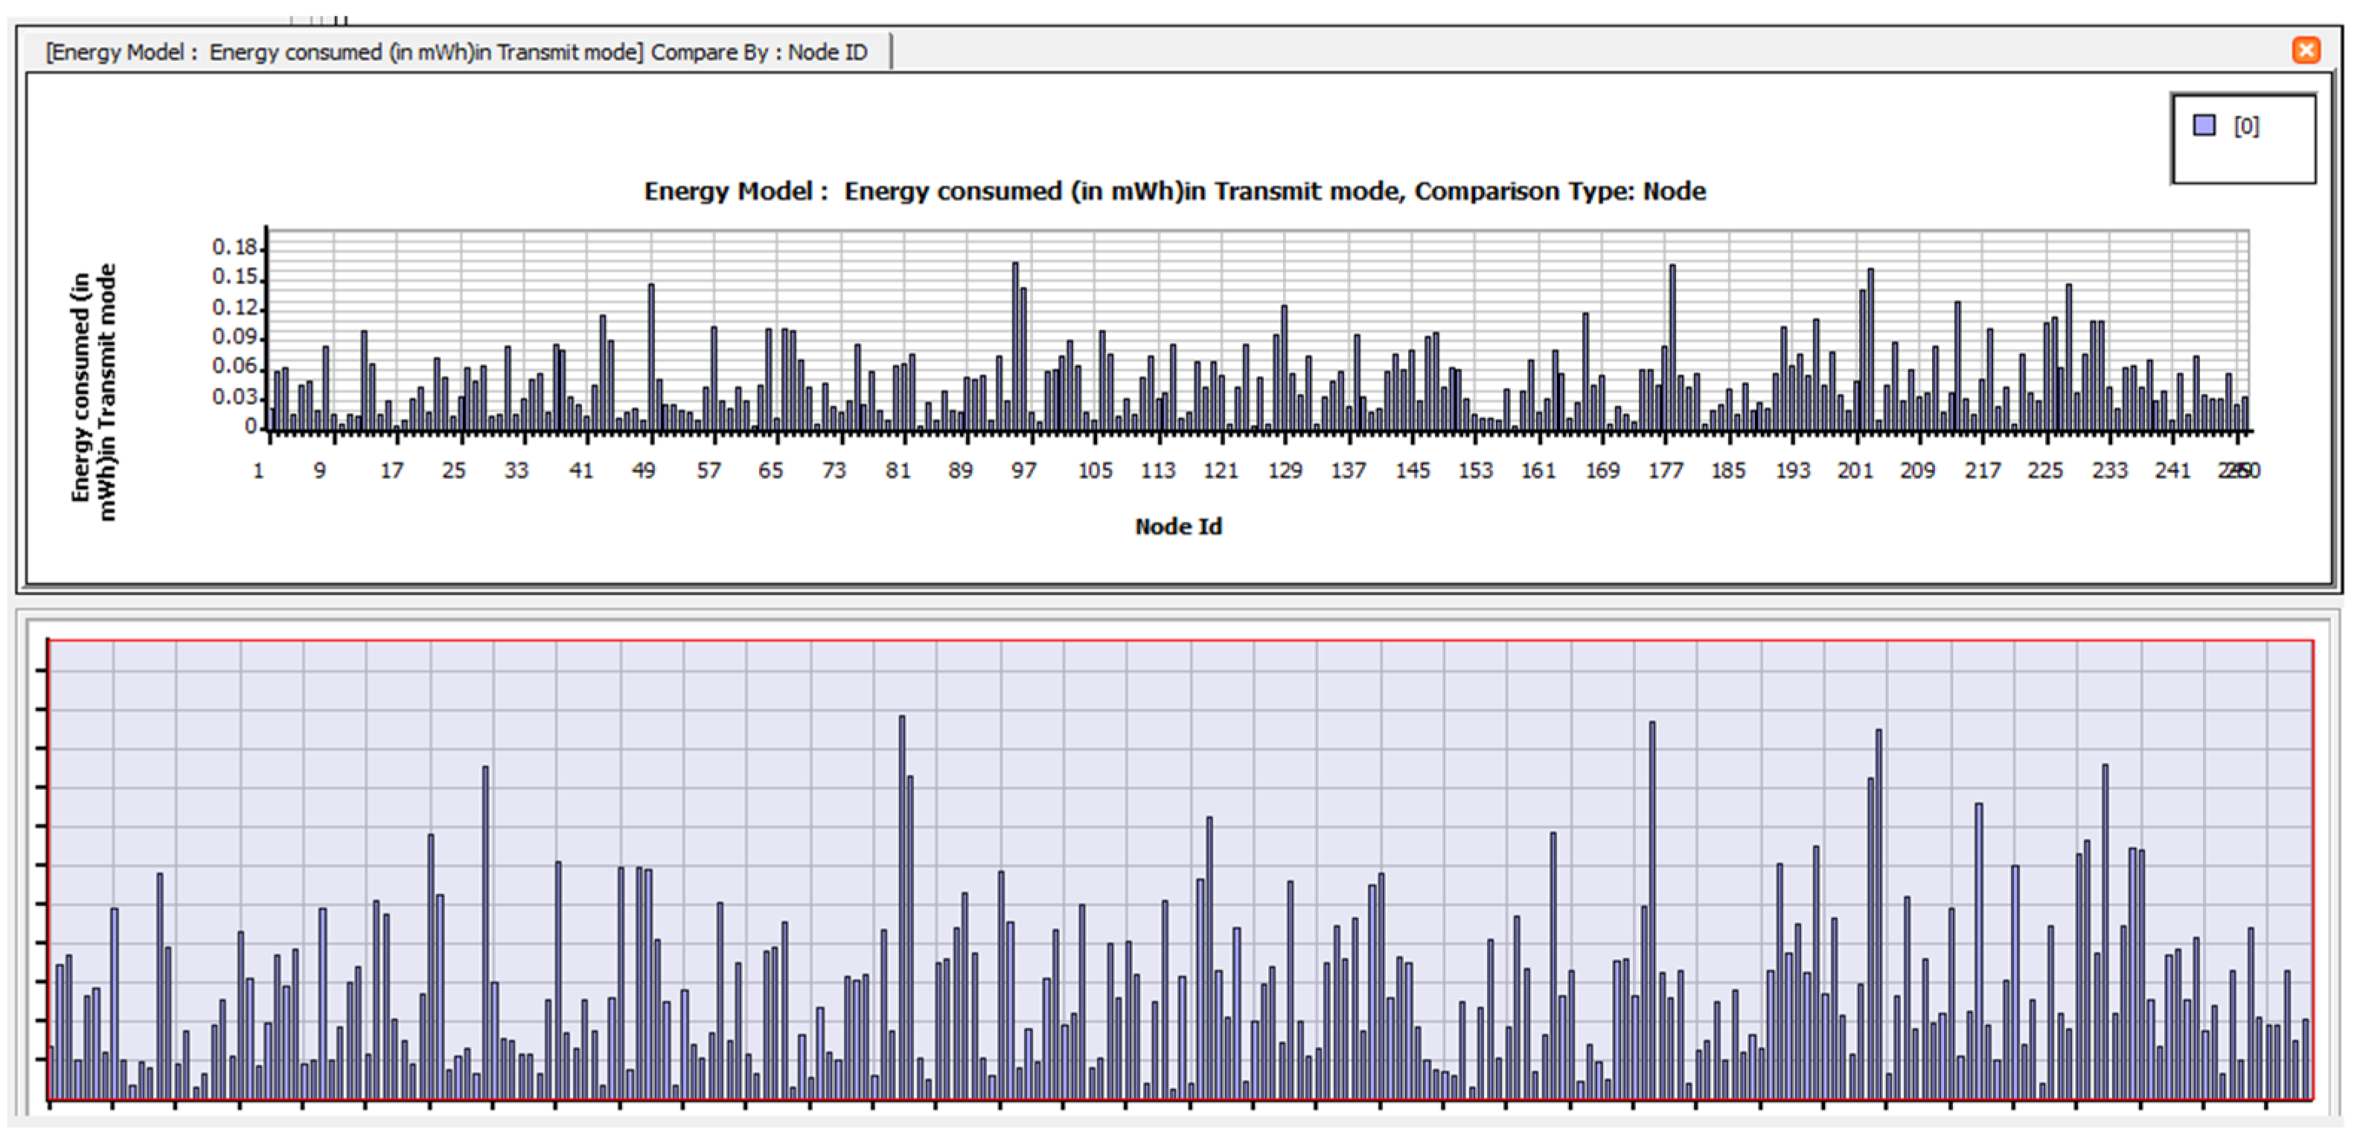Image resolution: width=2363 pixels, height=1147 pixels.
Task: Click x-axis tick label 65
Action: click(770, 470)
